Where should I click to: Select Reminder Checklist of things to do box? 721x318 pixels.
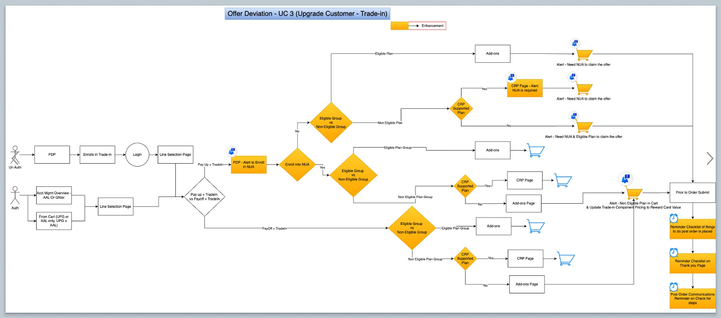[693, 229]
